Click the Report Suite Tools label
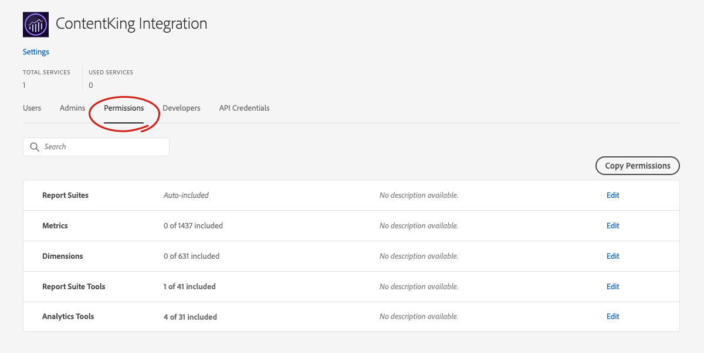 [x=74, y=286]
